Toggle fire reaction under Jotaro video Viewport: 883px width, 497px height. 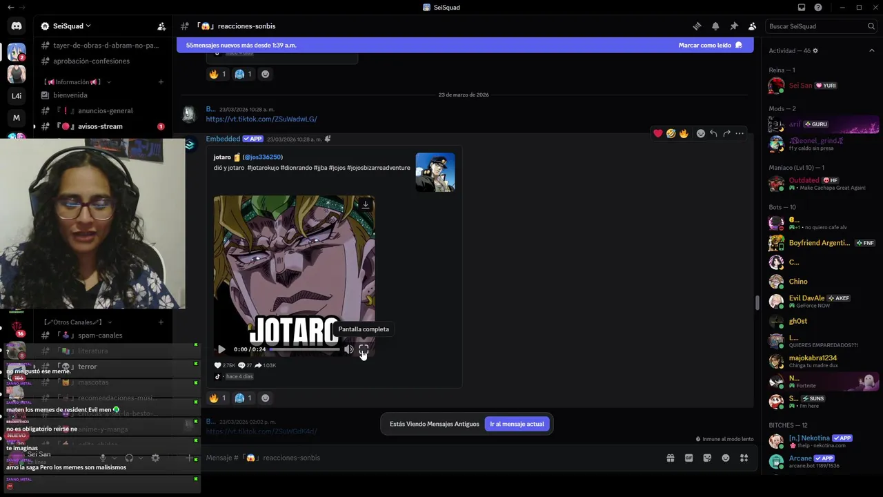click(x=218, y=398)
